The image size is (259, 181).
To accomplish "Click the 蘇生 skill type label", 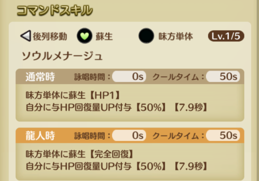I will tap(104, 36).
